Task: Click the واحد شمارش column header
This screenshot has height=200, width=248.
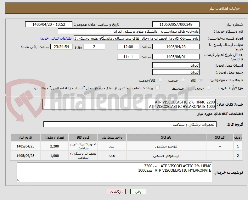Action: click(x=112, y=137)
